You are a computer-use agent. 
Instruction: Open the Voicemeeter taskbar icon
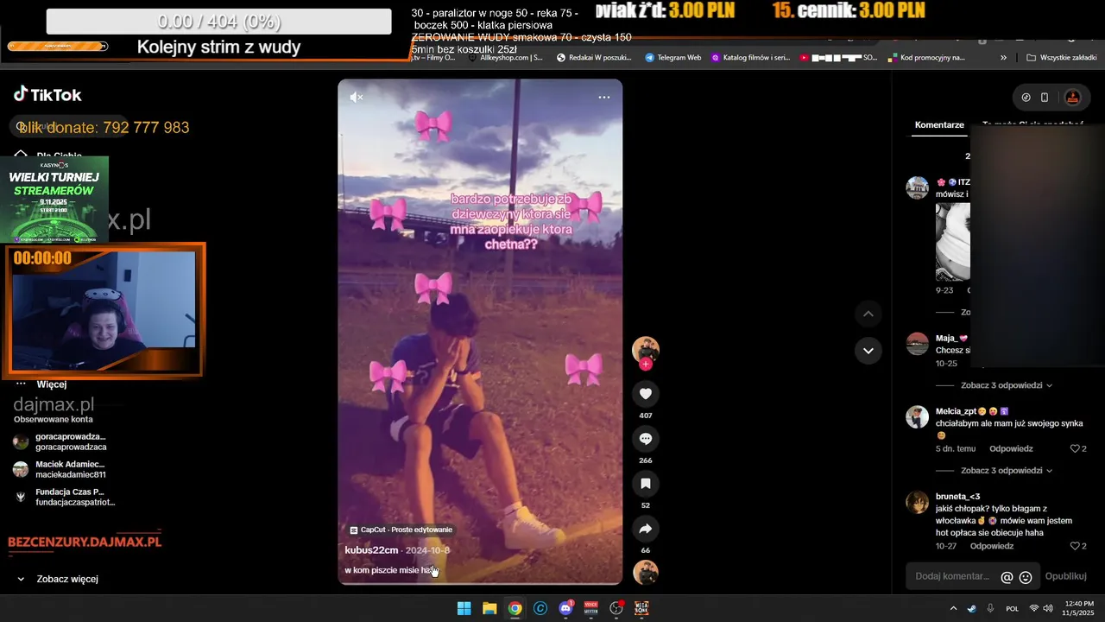pyautogui.click(x=591, y=608)
